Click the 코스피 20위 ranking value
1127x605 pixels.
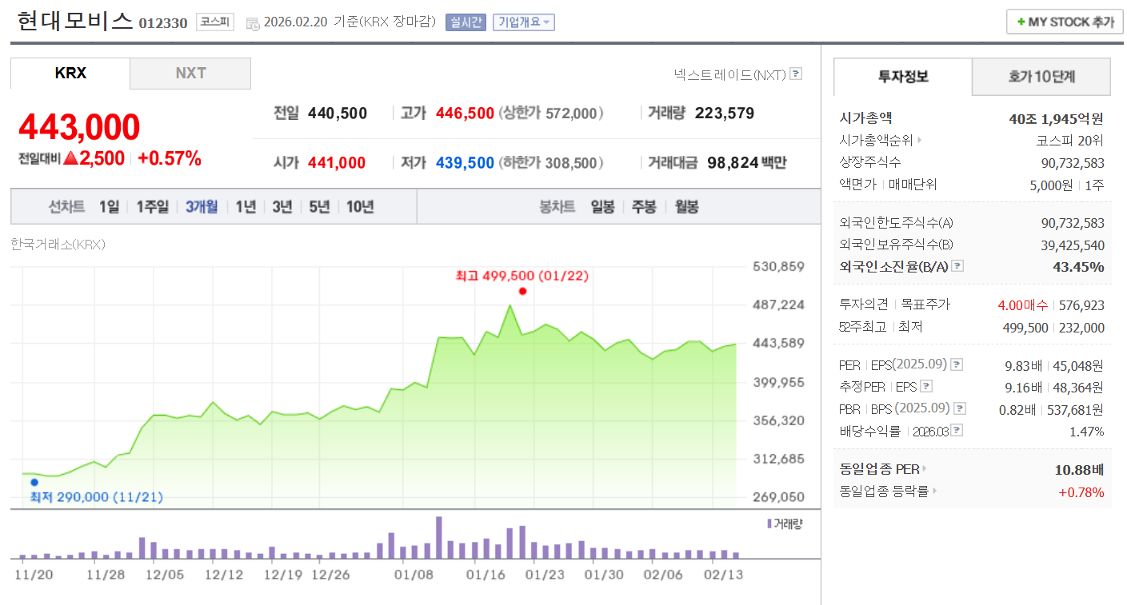point(1069,141)
